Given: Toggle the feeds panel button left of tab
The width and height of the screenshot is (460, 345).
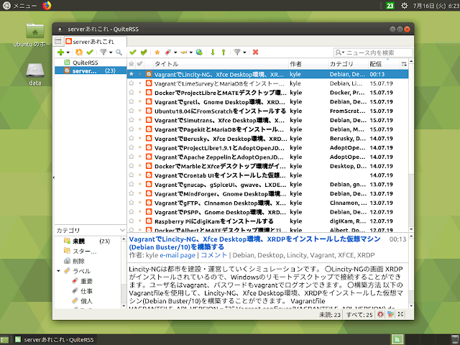Looking at the screenshot, I should click(x=58, y=41).
